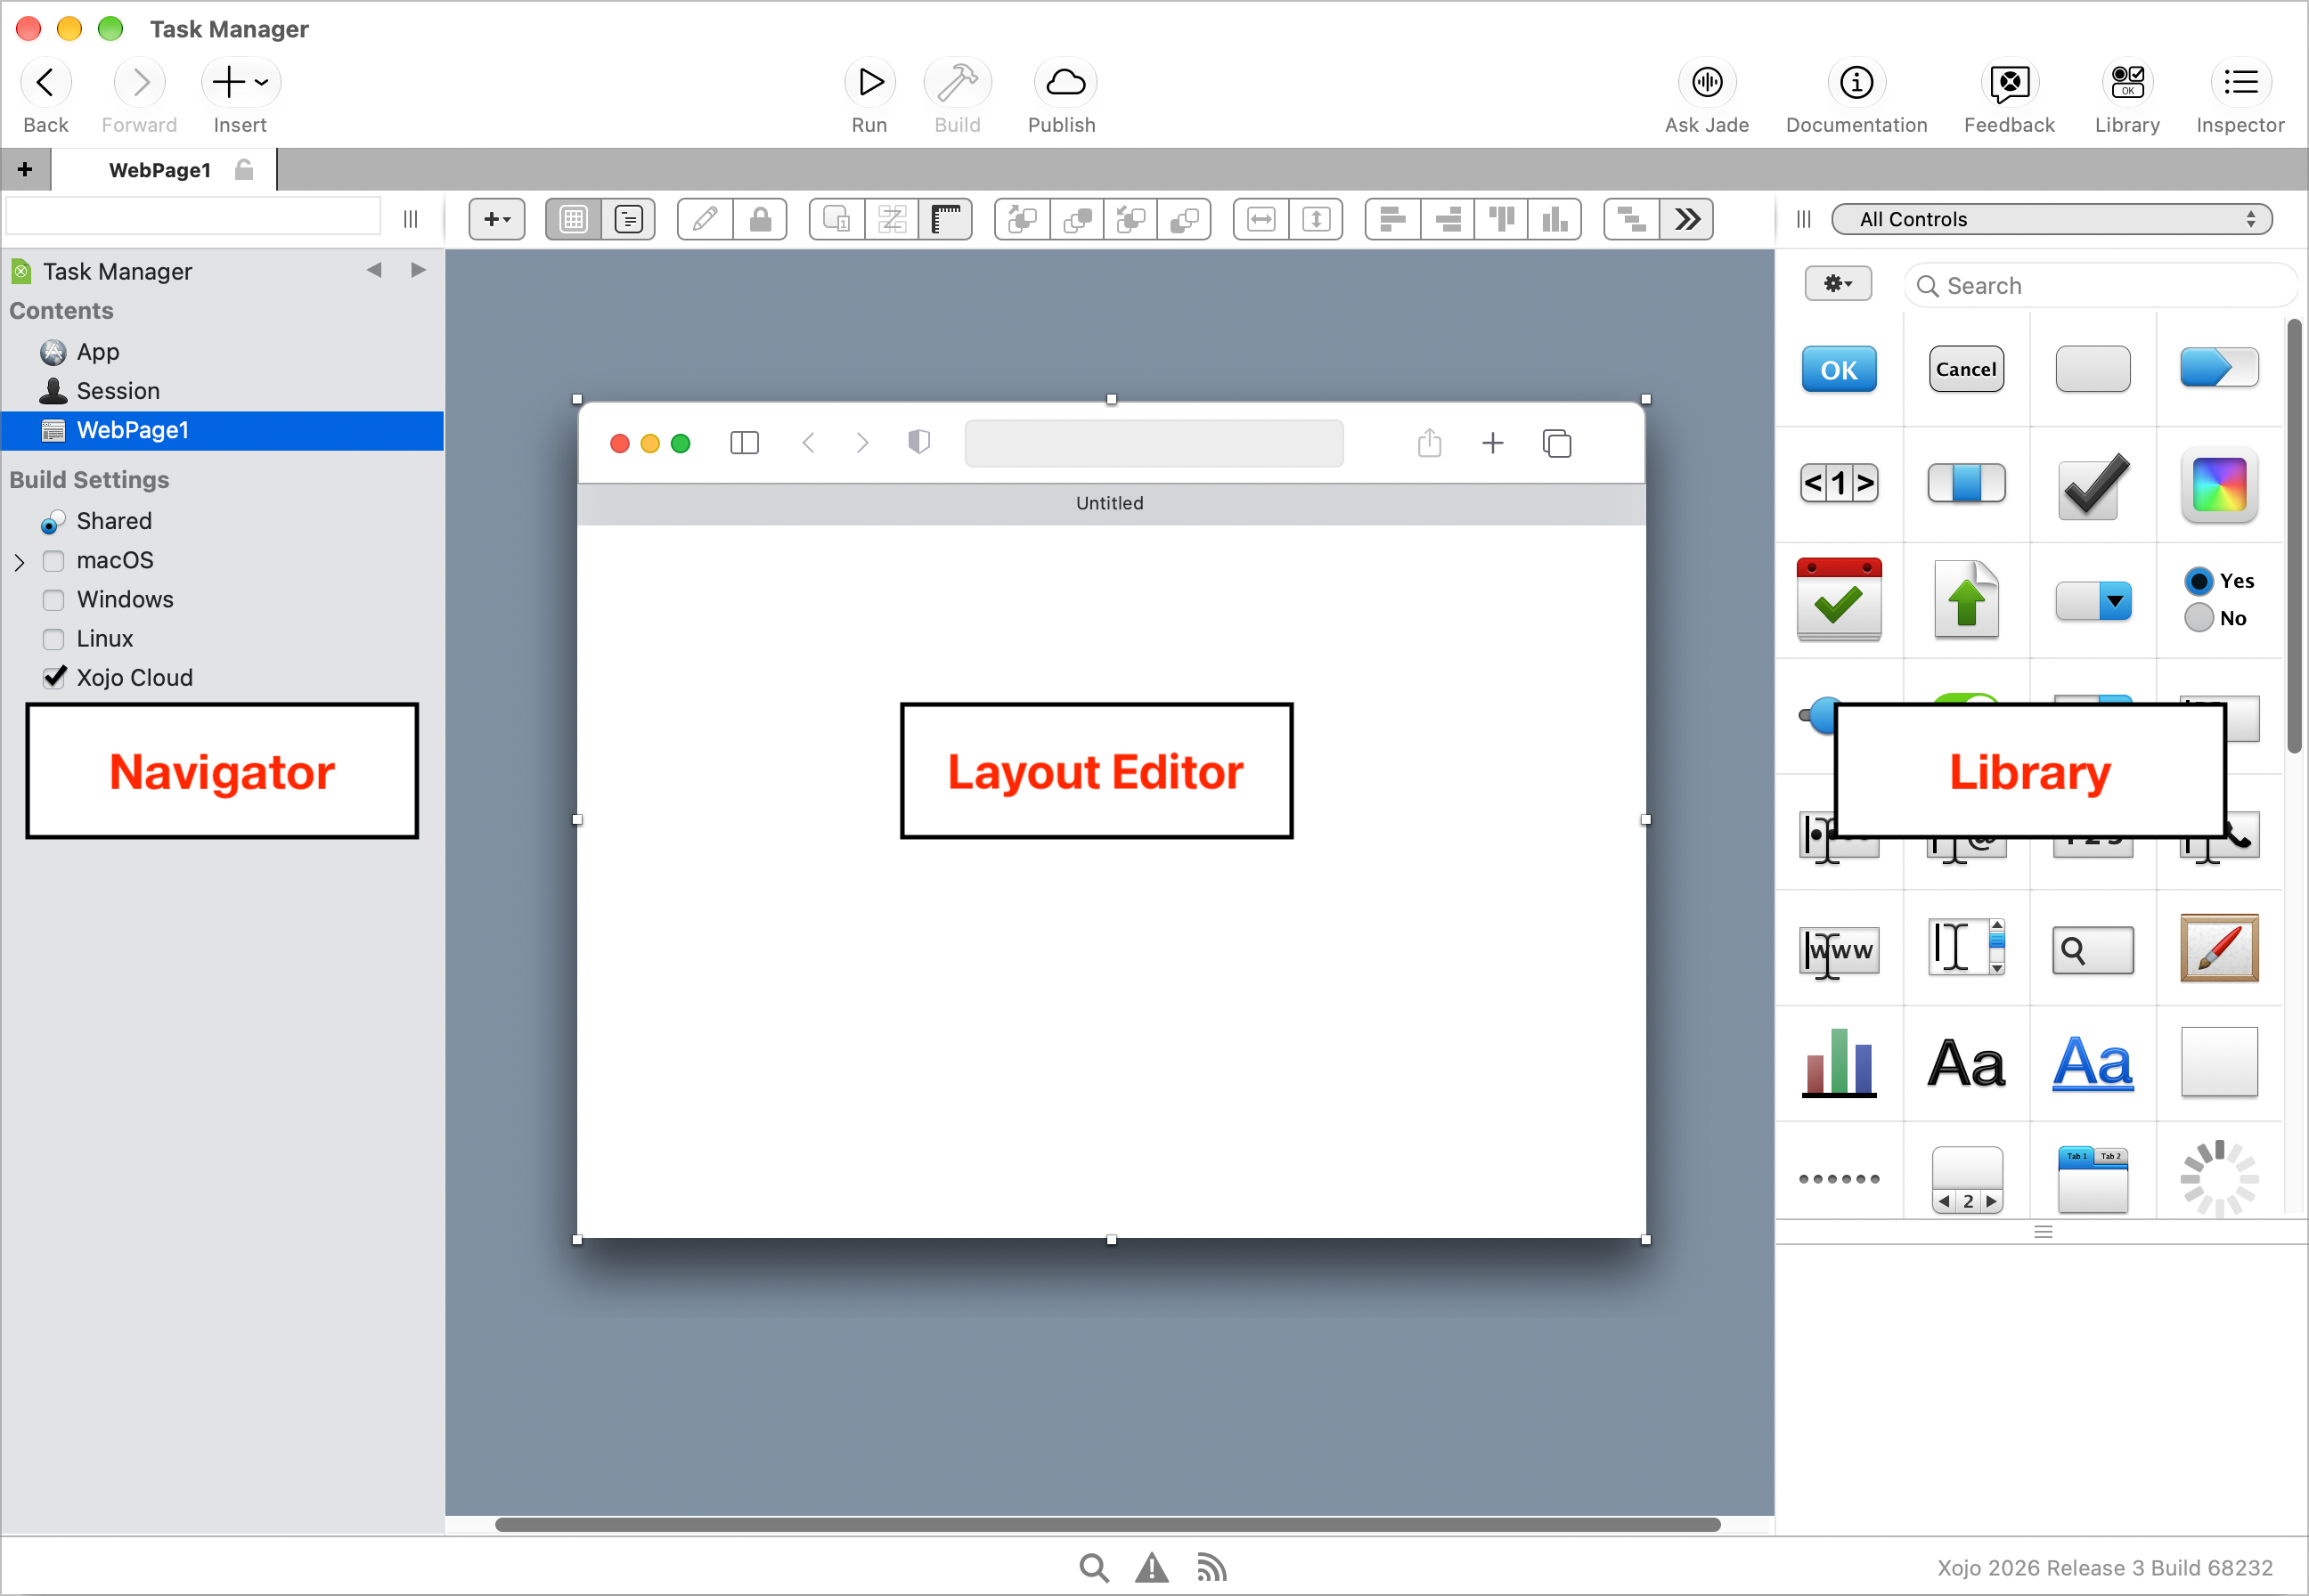
Task: Open the Library gear options menu
Action: coord(1837,284)
